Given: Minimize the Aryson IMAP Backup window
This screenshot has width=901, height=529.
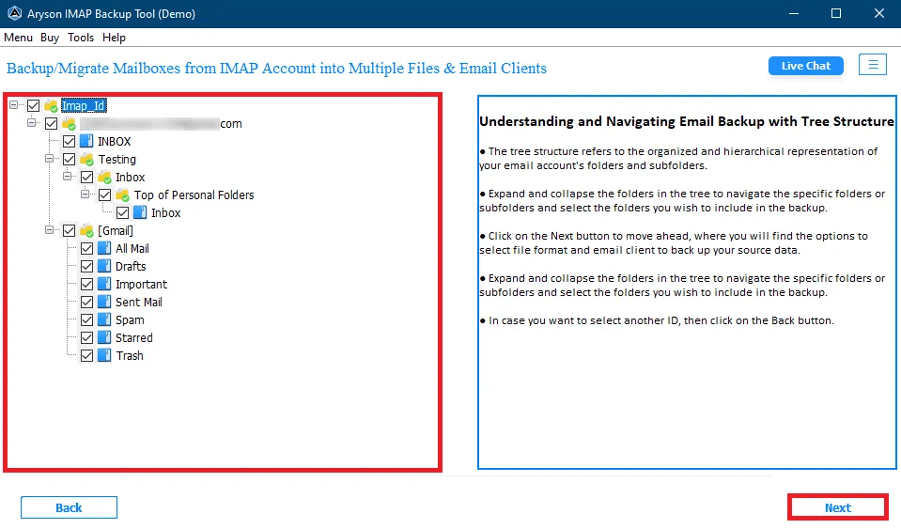Looking at the screenshot, I should (794, 13).
